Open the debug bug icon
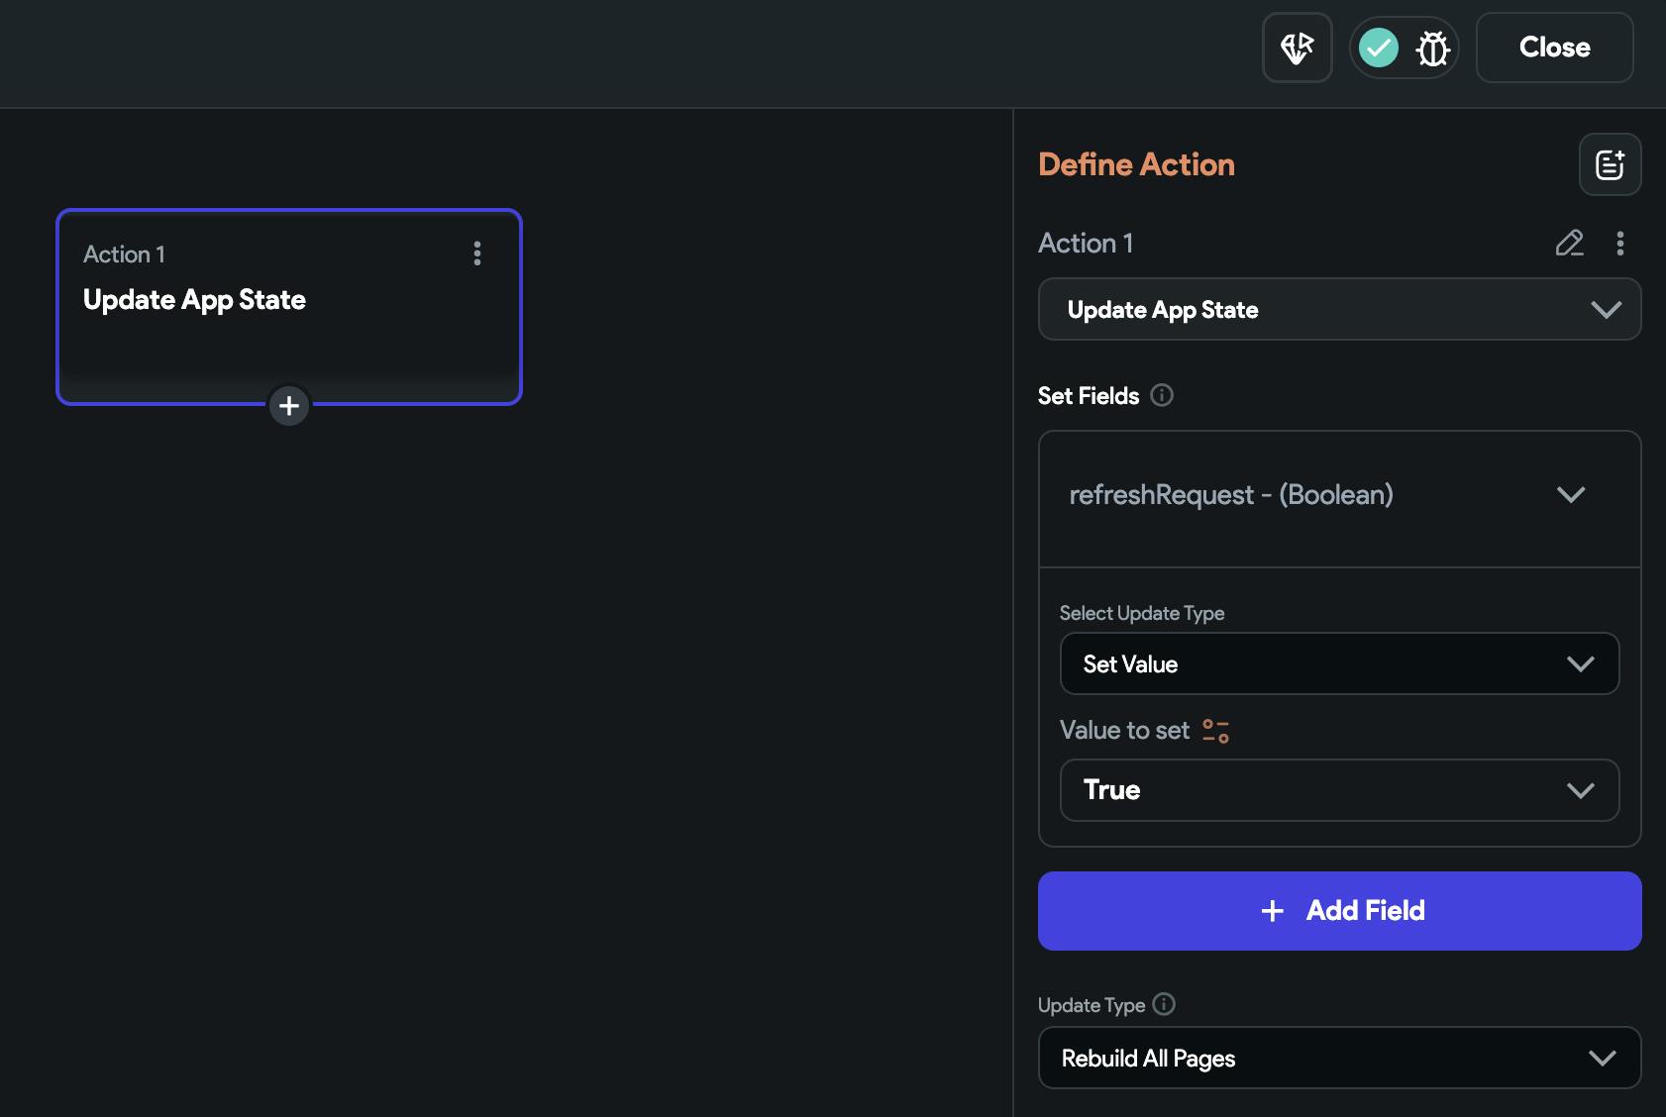1666x1117 pixels. [1432, 48]
